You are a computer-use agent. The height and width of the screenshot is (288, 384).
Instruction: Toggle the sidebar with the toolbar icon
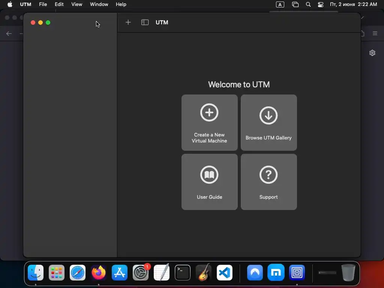[145, 22]
